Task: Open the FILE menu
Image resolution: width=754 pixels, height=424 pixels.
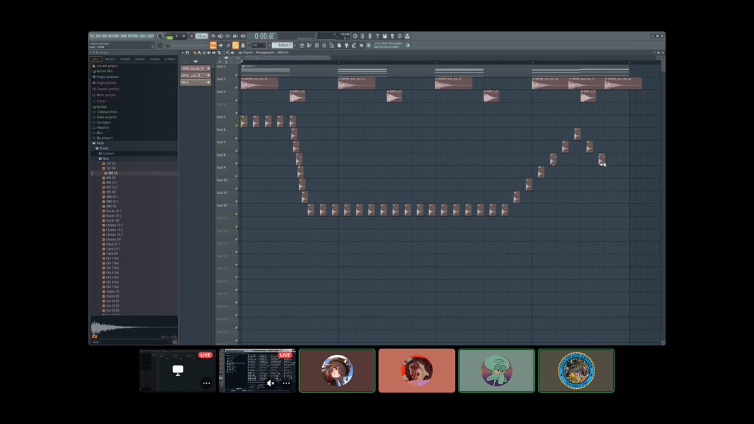Action: click(x=92, y=36)
